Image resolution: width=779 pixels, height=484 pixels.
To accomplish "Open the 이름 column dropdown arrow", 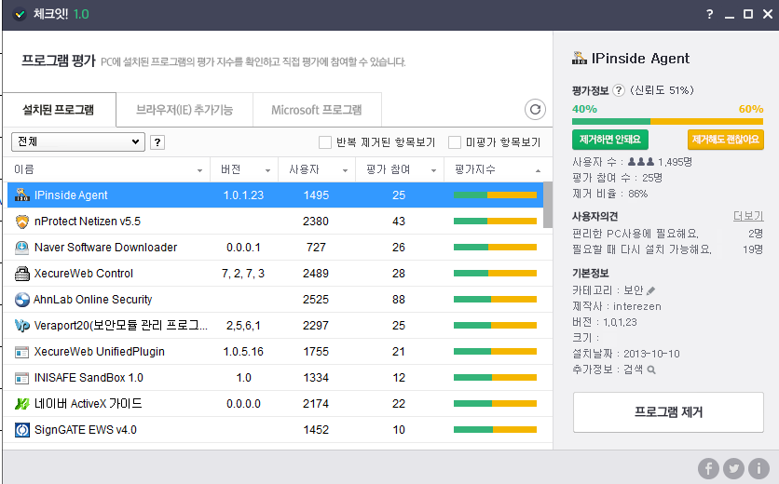I will [199, 170].
